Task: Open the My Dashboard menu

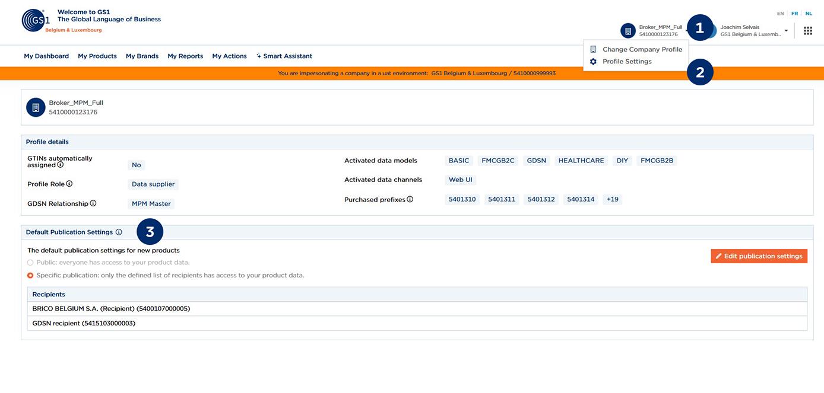Action: (46, 56)
